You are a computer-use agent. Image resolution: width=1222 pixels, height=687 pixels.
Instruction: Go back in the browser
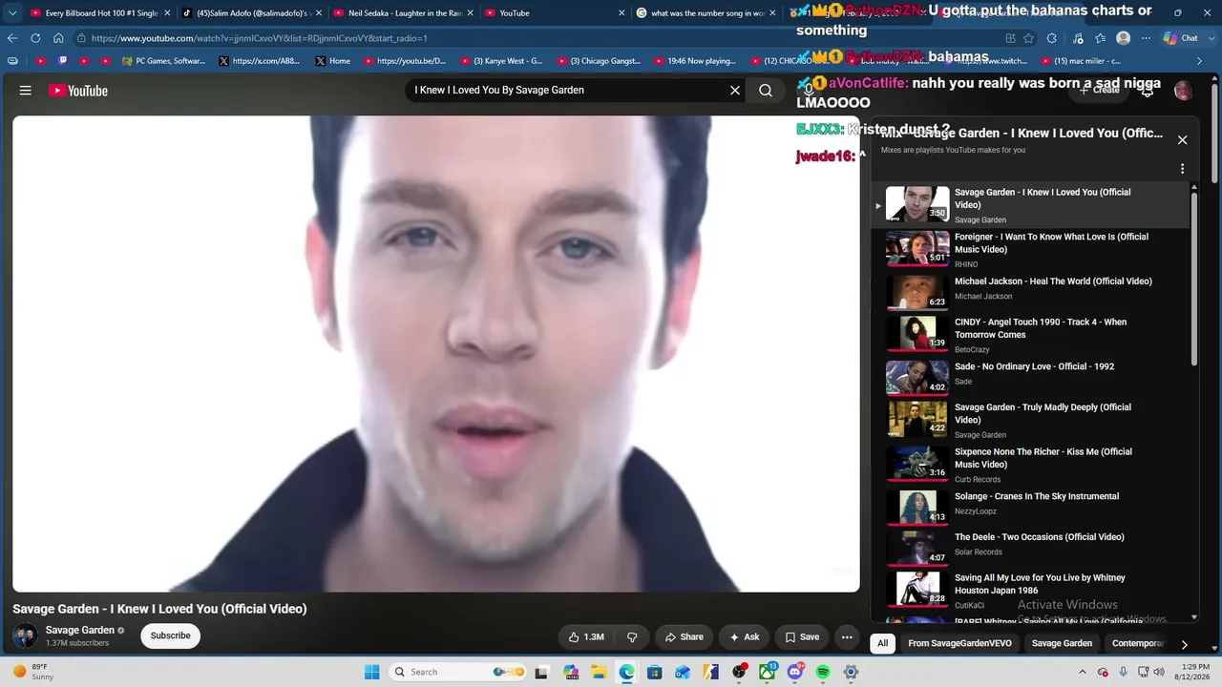(12, 38)
